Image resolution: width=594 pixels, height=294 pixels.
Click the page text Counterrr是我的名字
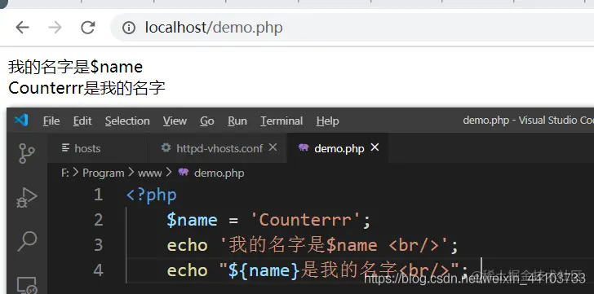[86, 88]
